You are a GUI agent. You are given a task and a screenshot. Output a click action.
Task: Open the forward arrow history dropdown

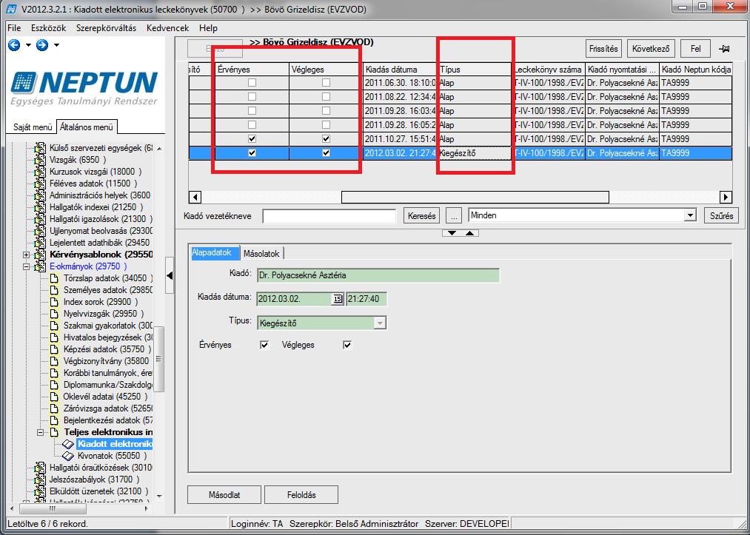click(56, 45)
